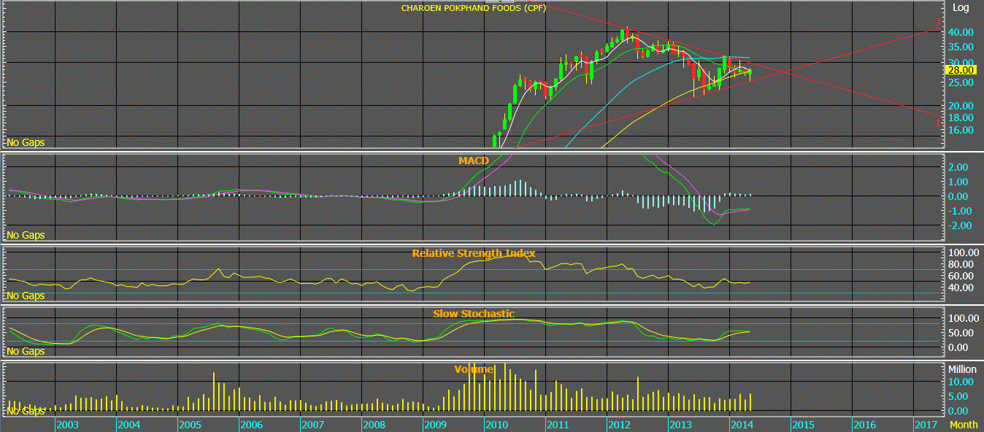Click the Relative Strength Index title
984x432 pixels.
click(474, 253)
